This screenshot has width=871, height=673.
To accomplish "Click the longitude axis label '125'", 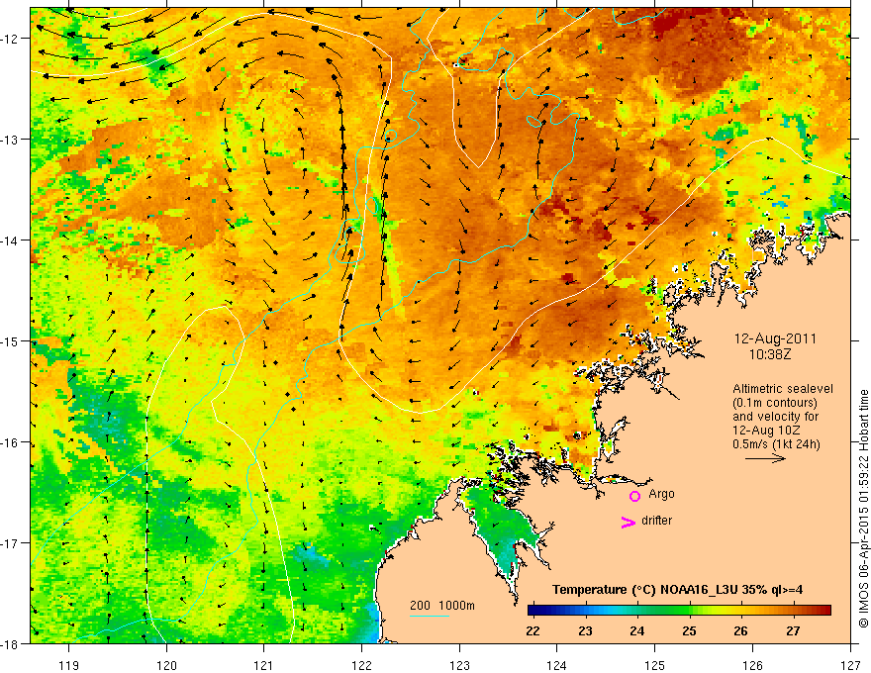I will 655,665.
